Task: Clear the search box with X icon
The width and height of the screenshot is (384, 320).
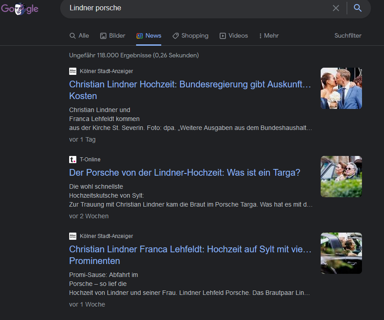Action: [x=336, y=8]
